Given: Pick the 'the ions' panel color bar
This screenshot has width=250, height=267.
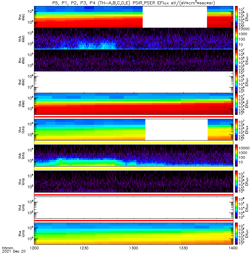Looking at the screenshot, I should pyautogui.click(x=236, y=234).
